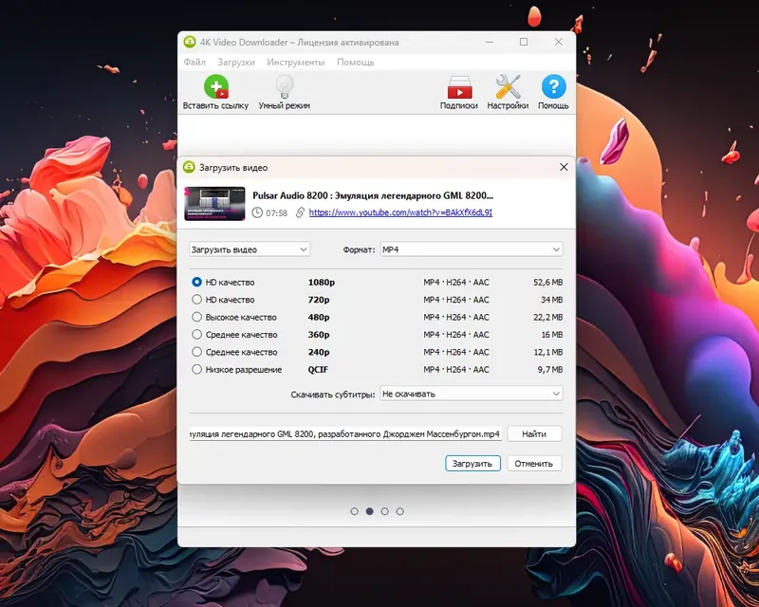
Task: Click the Помощь question mark icon
Action: click(554, 87)
